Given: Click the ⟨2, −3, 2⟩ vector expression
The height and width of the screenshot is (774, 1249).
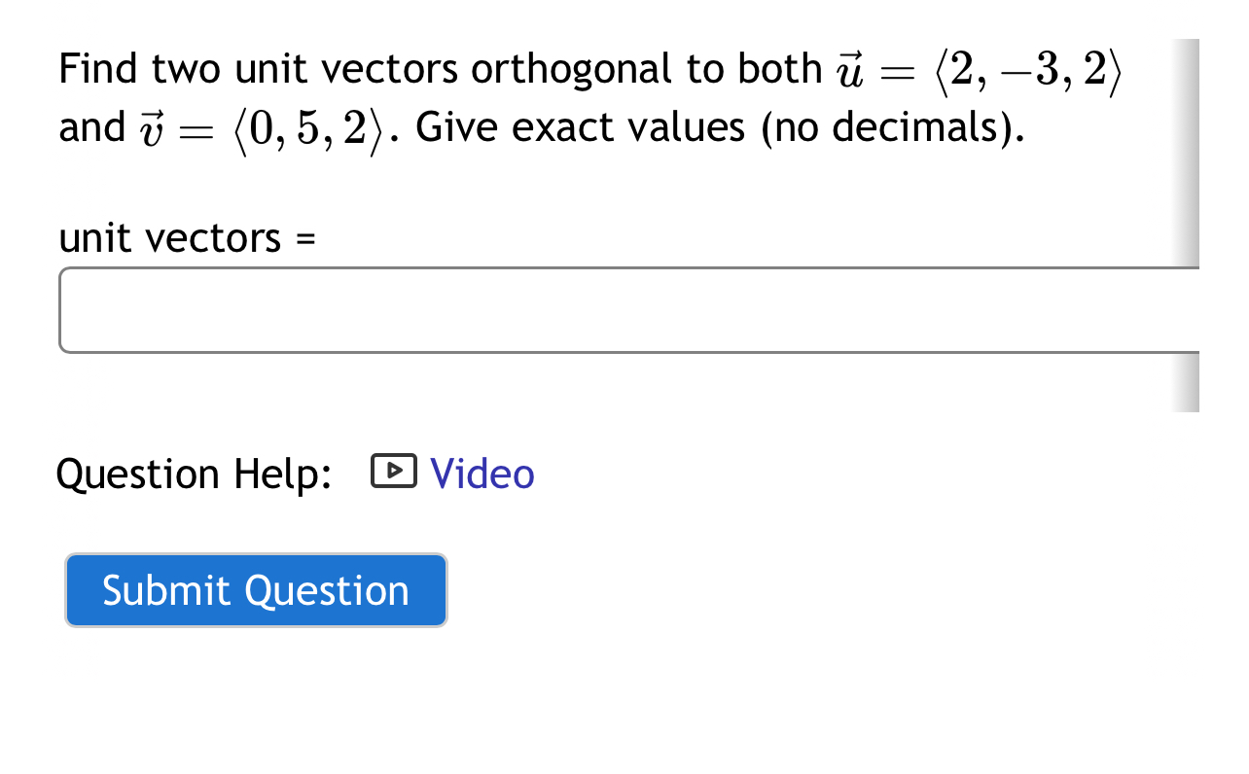Looking at the screenshot, I should 1028,71.
